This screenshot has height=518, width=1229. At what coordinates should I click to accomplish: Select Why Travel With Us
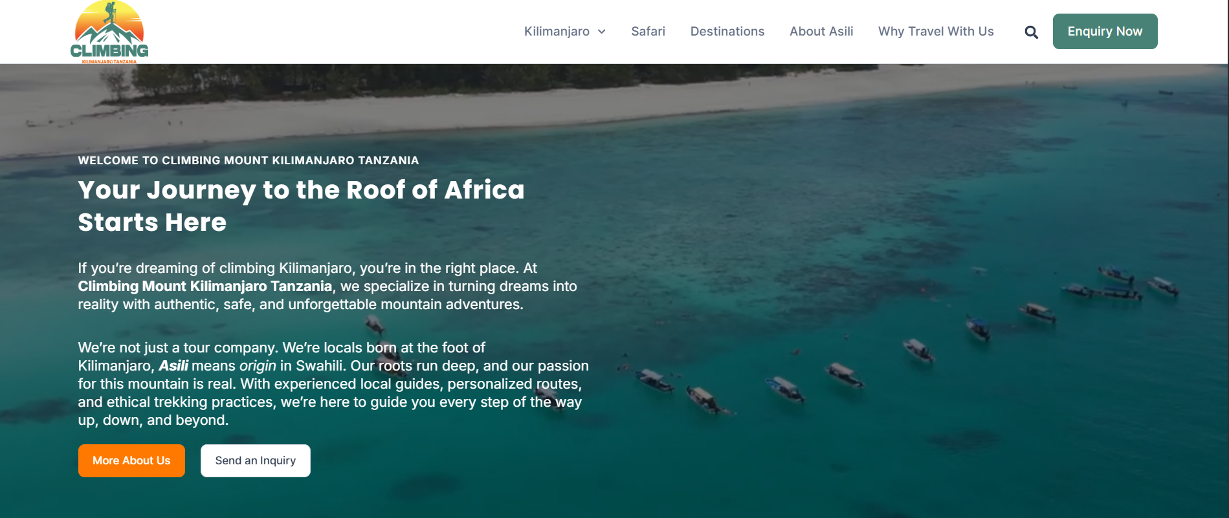935,32
